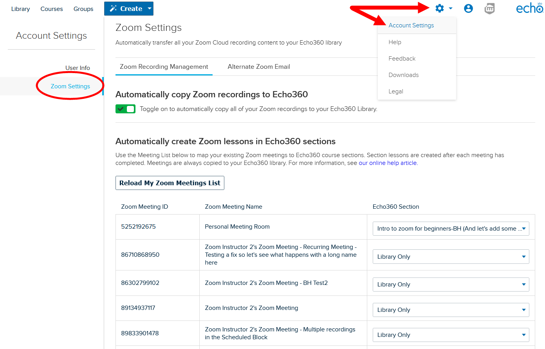Switch to Zoom Recording Management tab

click(164, 67)
